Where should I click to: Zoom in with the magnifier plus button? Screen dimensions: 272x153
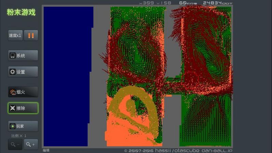click(x=31, y=144)
